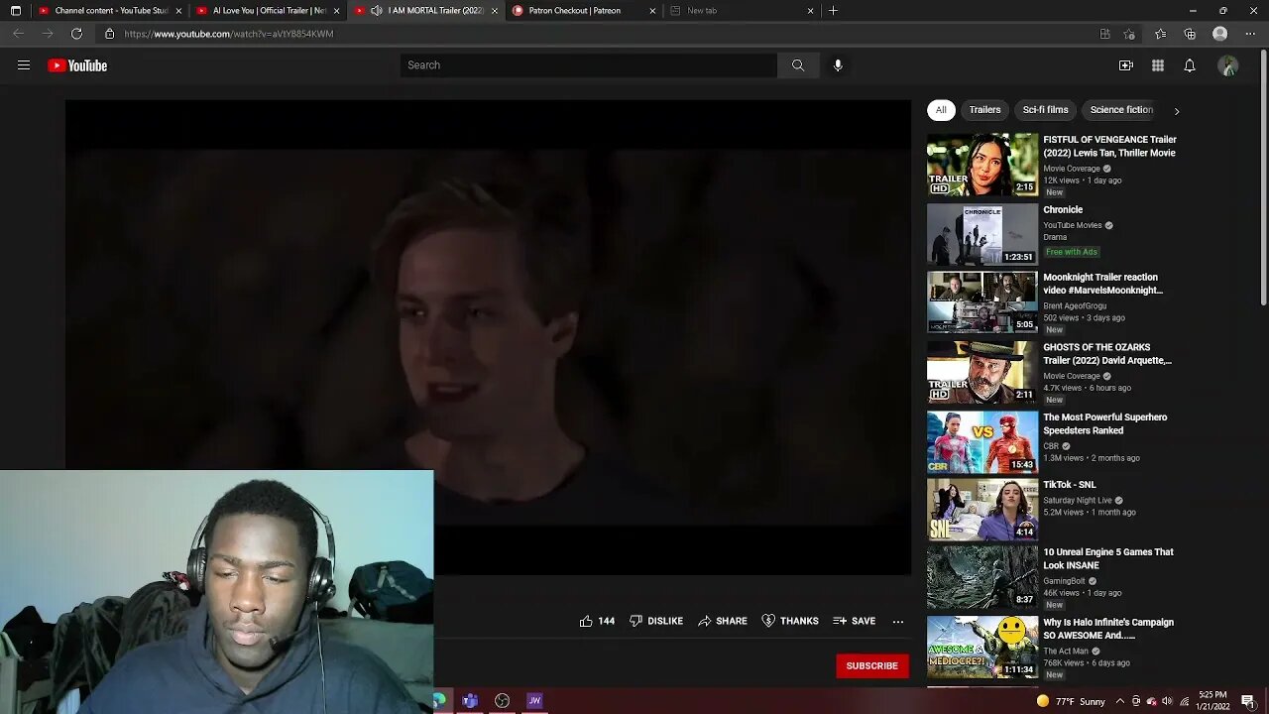Close the Patron Checkout Patreon tab
This screenshot has height=714, width=1269.
tap(652, 11)
